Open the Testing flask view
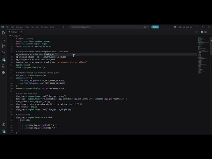This screenshot has width=212, height=159. 3,66
